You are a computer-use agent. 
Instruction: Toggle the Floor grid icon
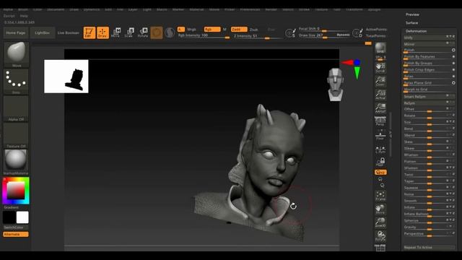pos(380,135)
